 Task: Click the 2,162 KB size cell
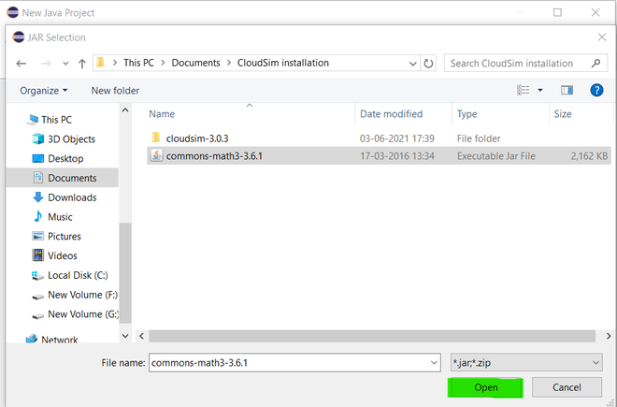(x=589, y=156)
